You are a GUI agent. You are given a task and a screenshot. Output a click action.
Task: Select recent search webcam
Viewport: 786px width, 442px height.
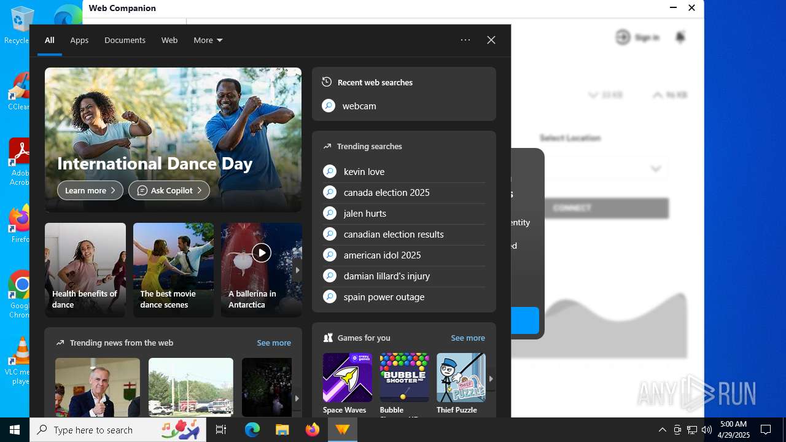click(359, 106)
